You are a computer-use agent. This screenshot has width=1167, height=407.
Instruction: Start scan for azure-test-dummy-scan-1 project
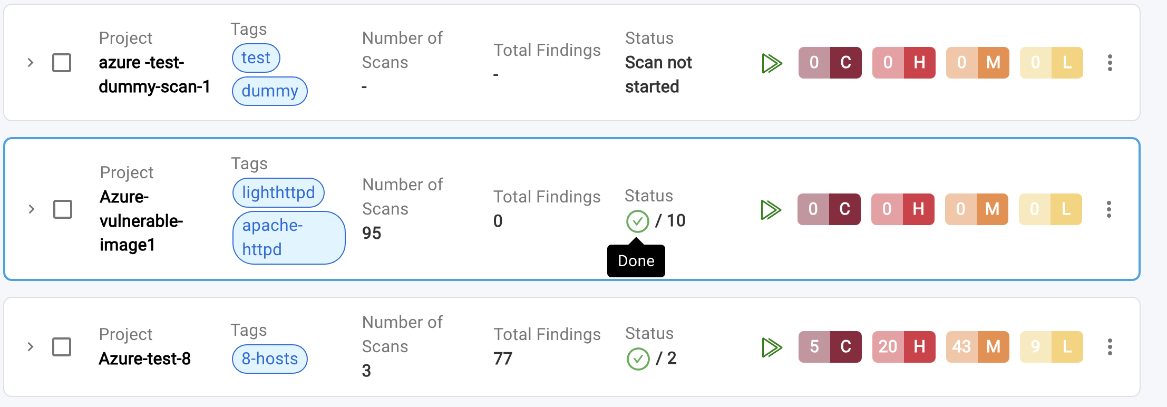772,63
